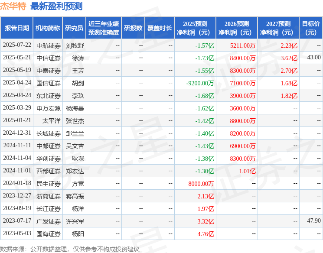Click the 机构简称 column header

pyautogui.click(x=48, y=28)
